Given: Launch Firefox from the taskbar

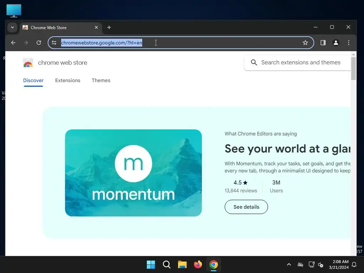Looking at the screenshot, I should coord(198,264).
